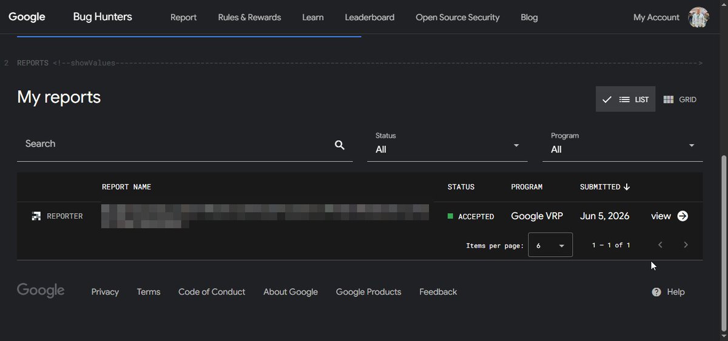Screen dimensions: 728x341
Task: Sort by the STATUS column header
Action: pos(461,187)
